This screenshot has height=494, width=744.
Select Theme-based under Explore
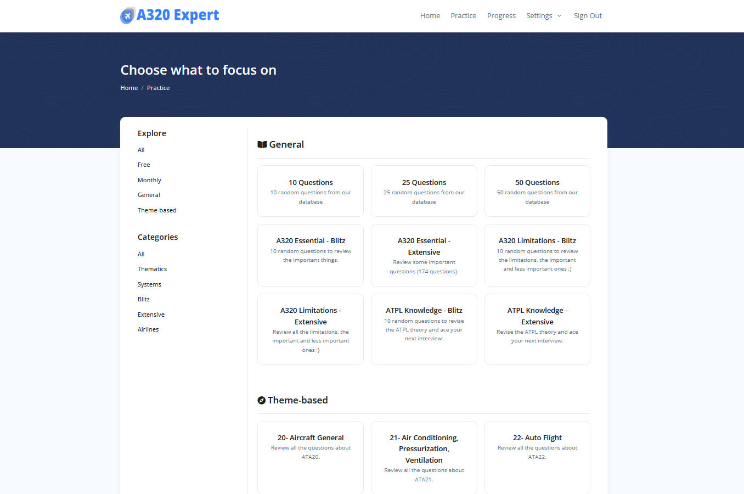[x=157, y=210]
